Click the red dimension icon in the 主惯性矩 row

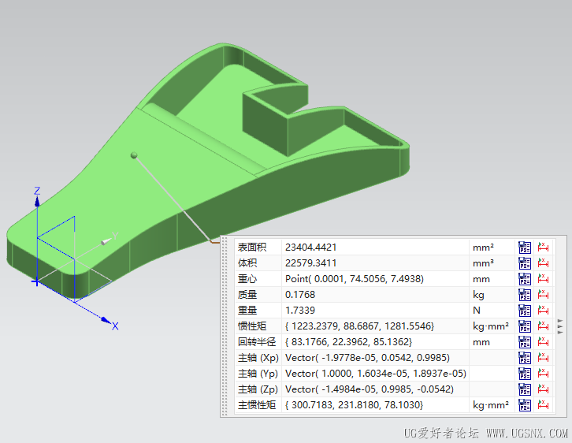(x=543, y=405)
